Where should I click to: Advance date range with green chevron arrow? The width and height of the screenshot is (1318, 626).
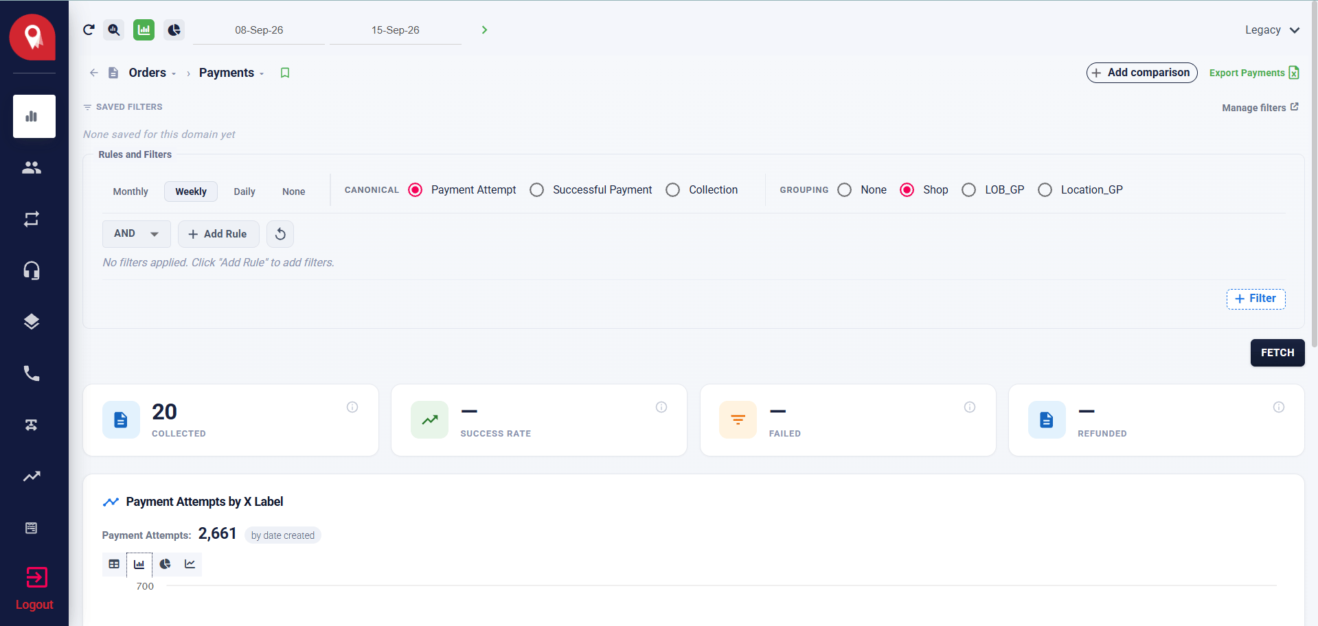pyautogui.click(x=484, y=30)
